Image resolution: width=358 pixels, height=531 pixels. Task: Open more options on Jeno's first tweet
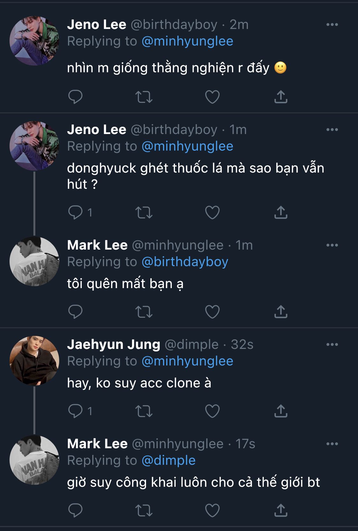click(332, 25)
